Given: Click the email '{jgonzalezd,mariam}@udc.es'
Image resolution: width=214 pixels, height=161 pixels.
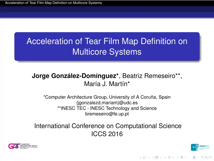Looking at the screenshot, I should click(x=107, y=103).
